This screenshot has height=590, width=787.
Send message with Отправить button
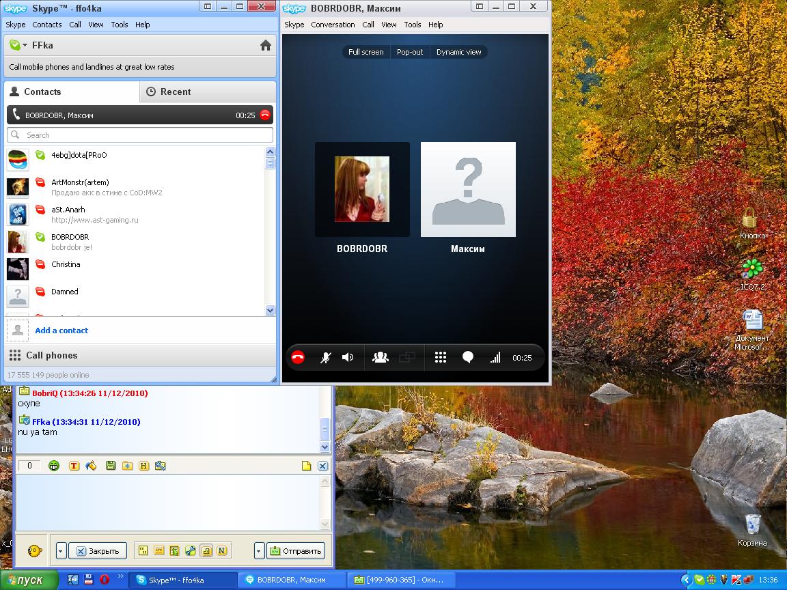tap(296, 550)
